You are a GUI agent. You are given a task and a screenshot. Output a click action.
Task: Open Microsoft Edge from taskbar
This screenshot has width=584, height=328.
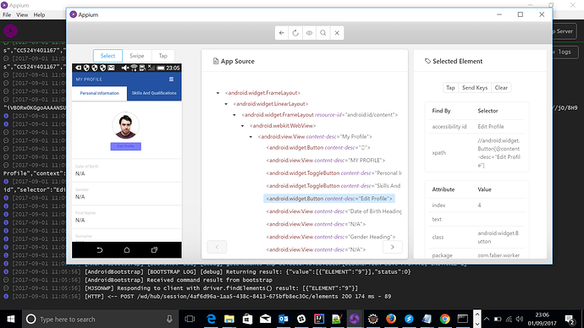point(211,319)
